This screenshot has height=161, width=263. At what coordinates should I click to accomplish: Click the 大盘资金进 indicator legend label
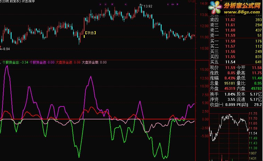[64, 62]
